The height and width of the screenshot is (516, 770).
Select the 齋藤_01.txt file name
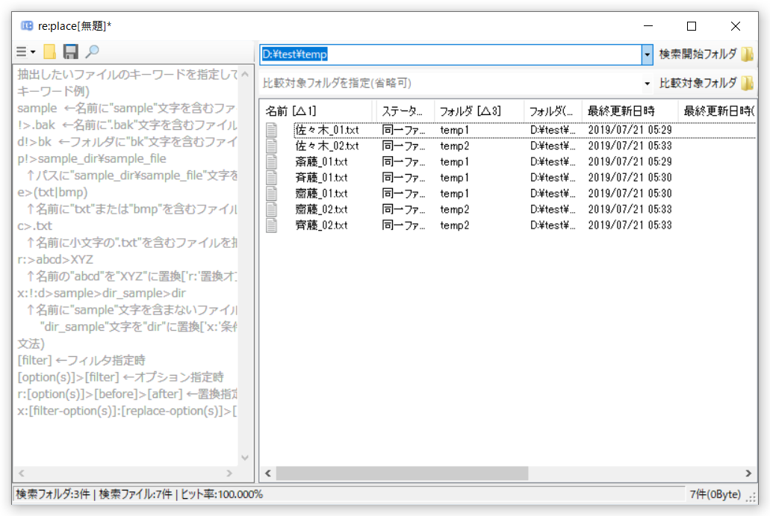[x=321, y=193]
